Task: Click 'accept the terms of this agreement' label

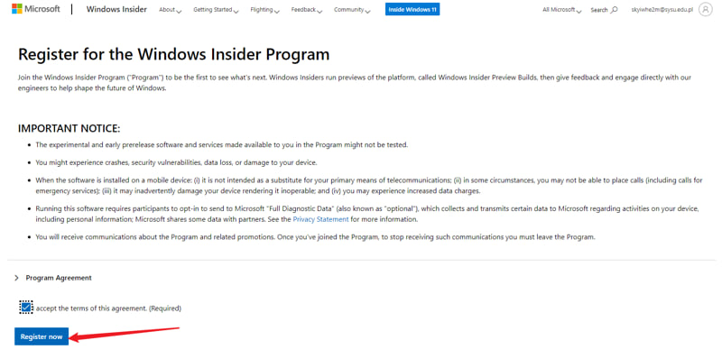Action: point(108,308)
